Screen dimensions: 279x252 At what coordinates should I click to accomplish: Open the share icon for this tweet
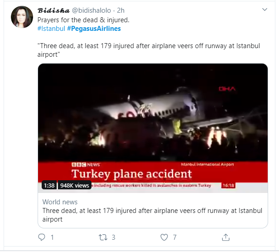[226, 237]
